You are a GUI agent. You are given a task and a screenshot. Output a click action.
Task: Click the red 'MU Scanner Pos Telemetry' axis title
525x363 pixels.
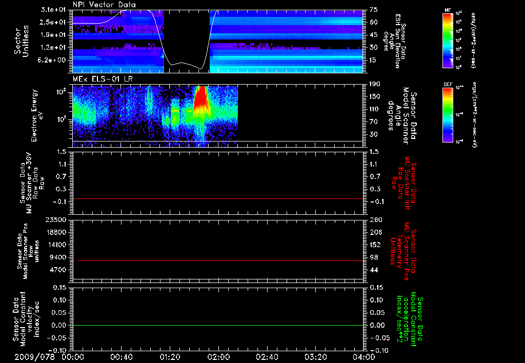coord(403,252)
